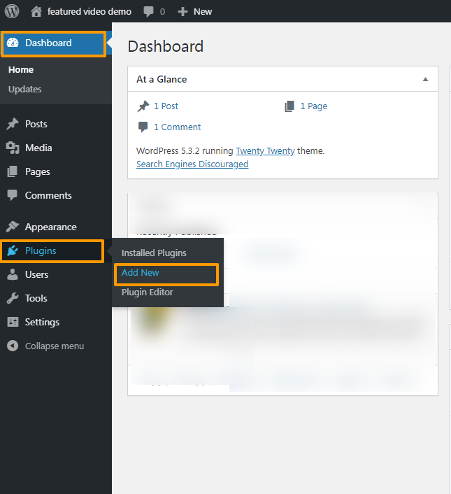Click the Plugins plug icon
Screen dimensions: 451x494
click(x=13, y=250)
